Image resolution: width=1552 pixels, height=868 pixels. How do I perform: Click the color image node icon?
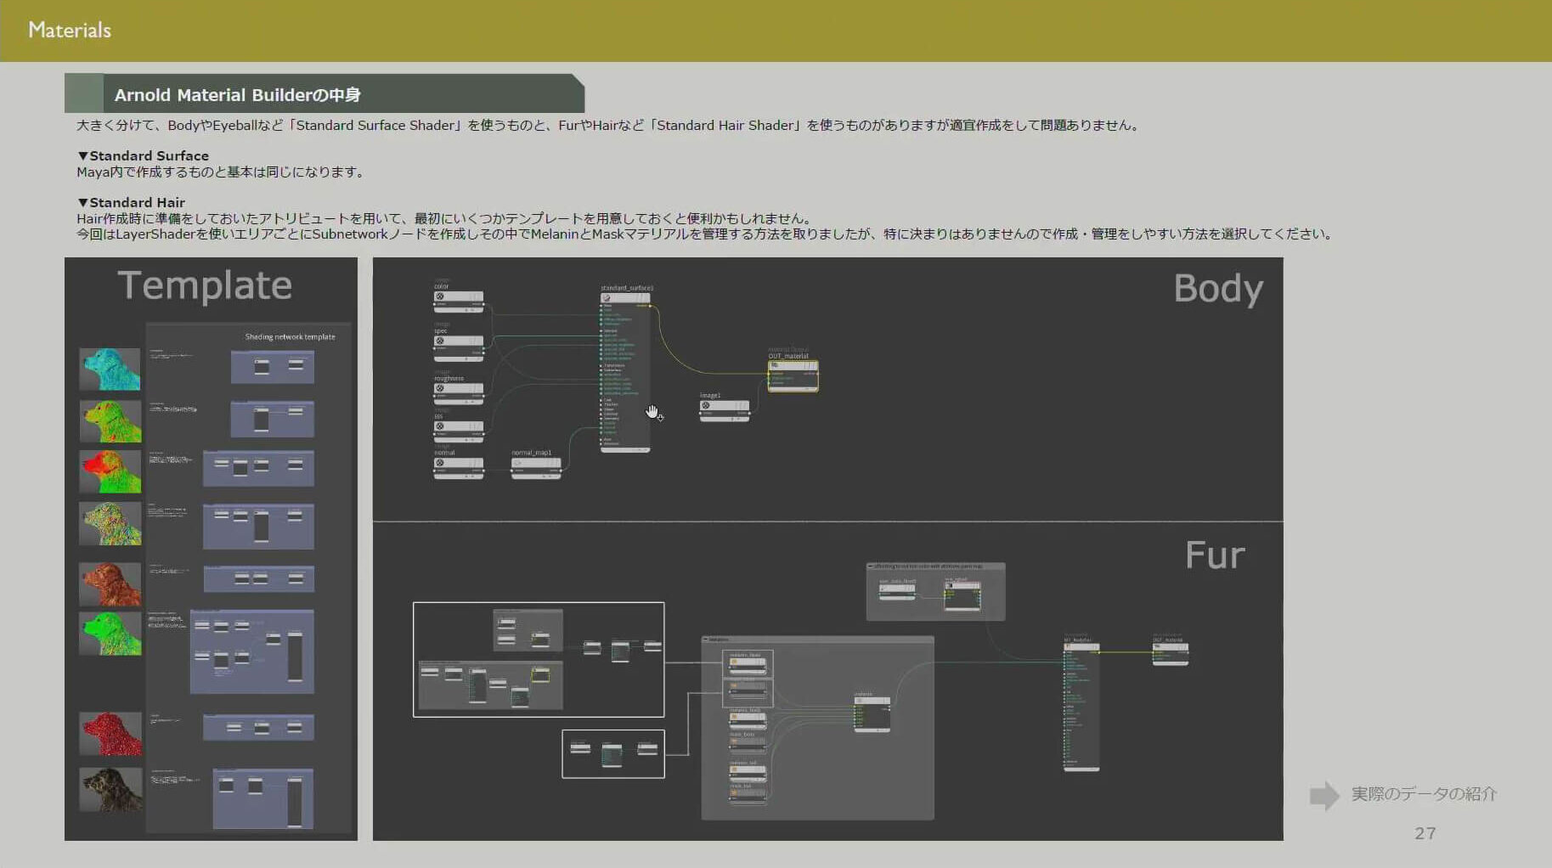[x=440, y=297]
